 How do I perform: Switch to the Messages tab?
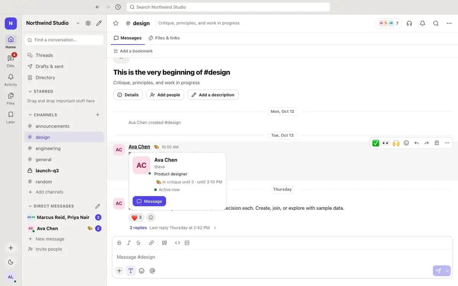point(127,38)
